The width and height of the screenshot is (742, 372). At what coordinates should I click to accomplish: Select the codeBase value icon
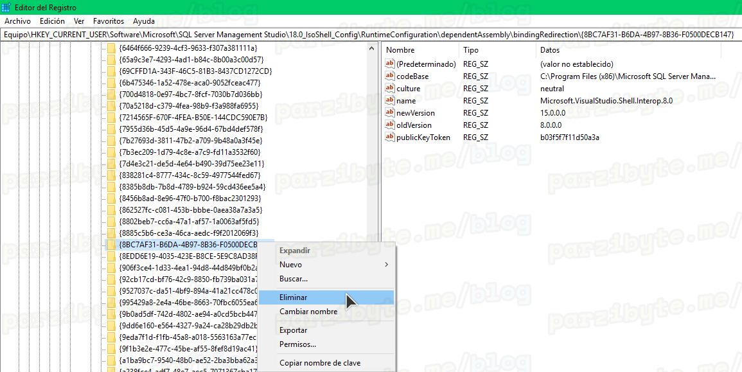tap(389, 76)
